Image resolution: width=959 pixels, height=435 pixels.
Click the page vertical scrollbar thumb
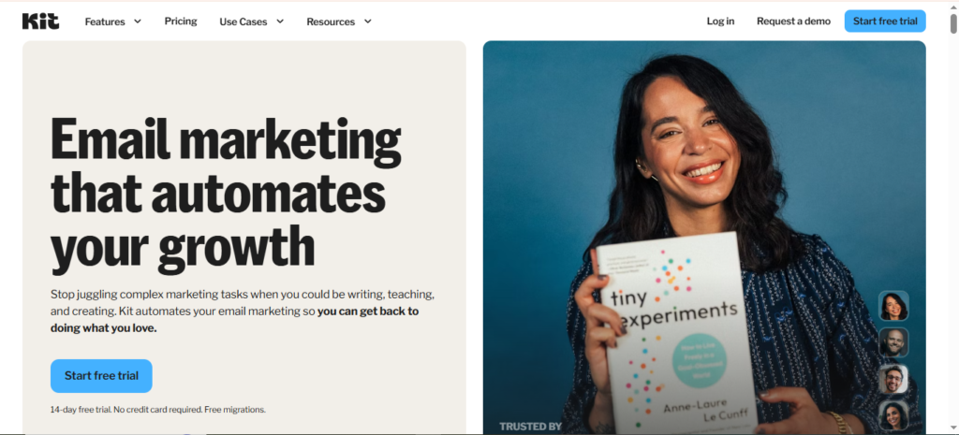pyautogui.click(x=953, y=22)
